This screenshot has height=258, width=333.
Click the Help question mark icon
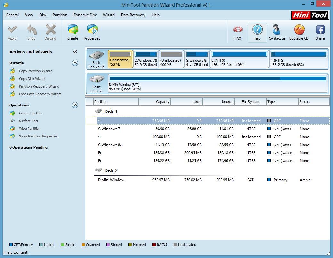click(257, 29)
